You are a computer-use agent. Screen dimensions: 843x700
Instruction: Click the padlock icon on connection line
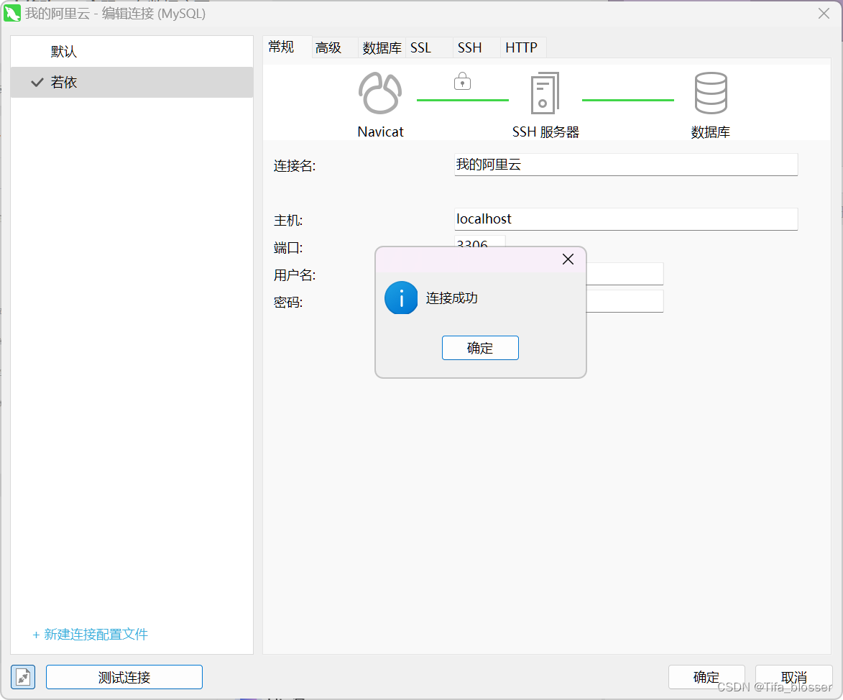point(462,81)
